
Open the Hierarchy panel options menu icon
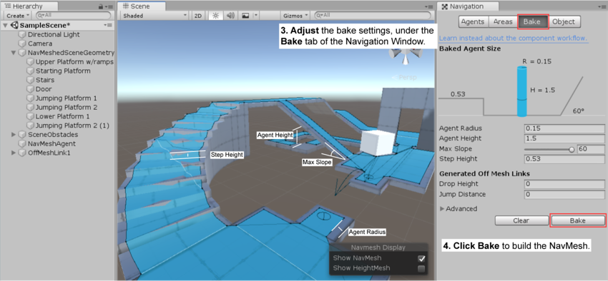click(x=109, y=6)
